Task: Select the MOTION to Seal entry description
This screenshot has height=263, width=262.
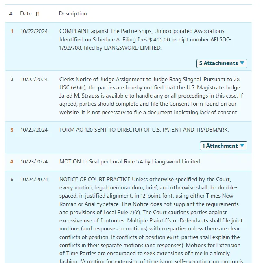Action: tap(131, 162)
